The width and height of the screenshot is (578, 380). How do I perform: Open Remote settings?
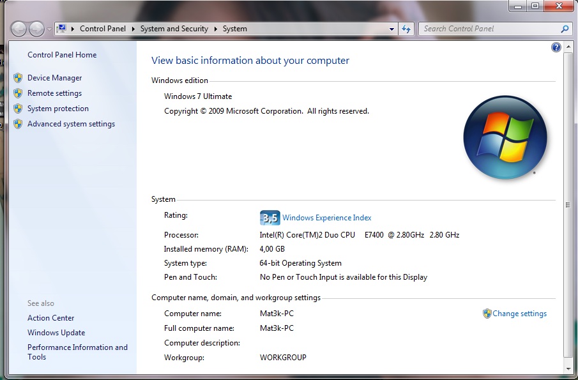pos(54,93)
